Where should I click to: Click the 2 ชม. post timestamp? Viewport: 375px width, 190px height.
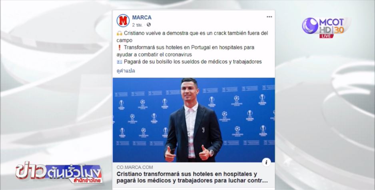137,25
